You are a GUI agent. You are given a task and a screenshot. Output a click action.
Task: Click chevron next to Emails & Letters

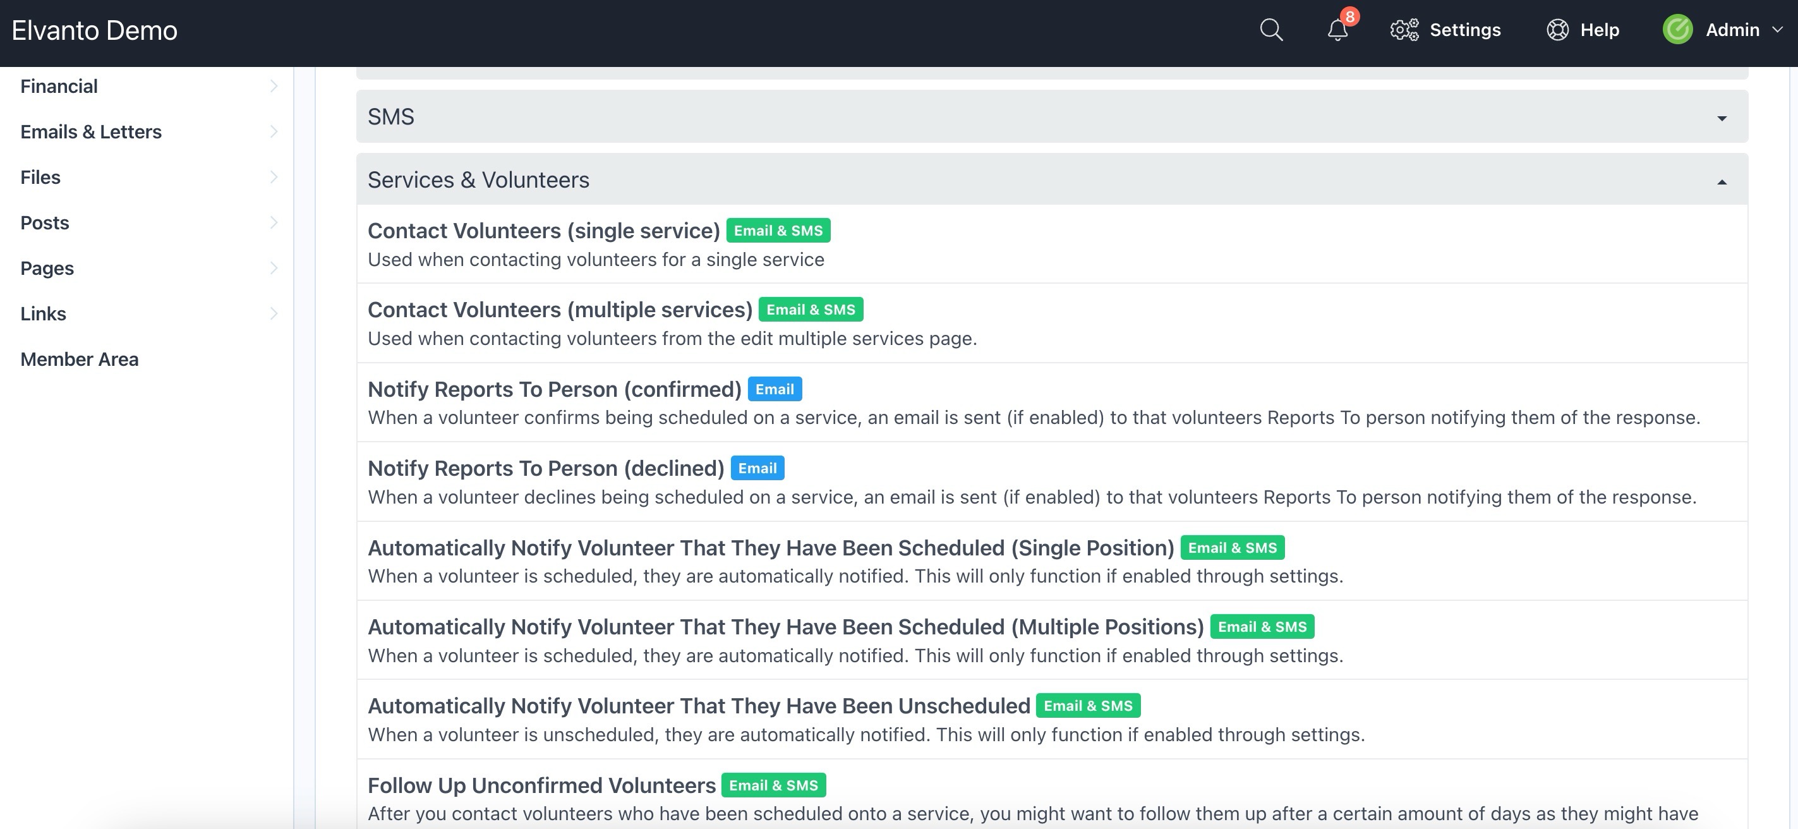pyautogui.click(x=274, y=131)
